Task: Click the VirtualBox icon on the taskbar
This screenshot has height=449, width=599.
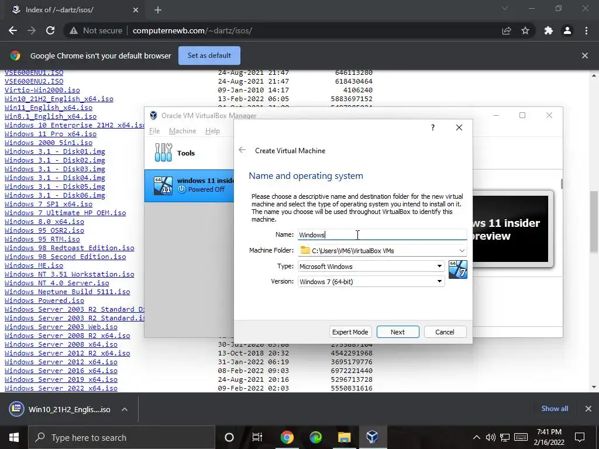Action: pos(373,437)
